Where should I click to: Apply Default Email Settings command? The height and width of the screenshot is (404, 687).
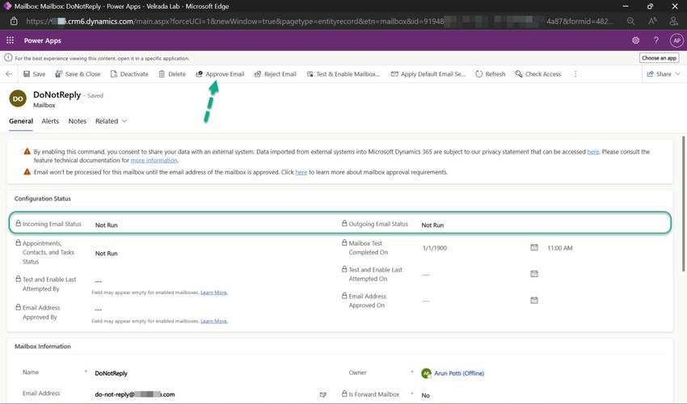point(428,74)
